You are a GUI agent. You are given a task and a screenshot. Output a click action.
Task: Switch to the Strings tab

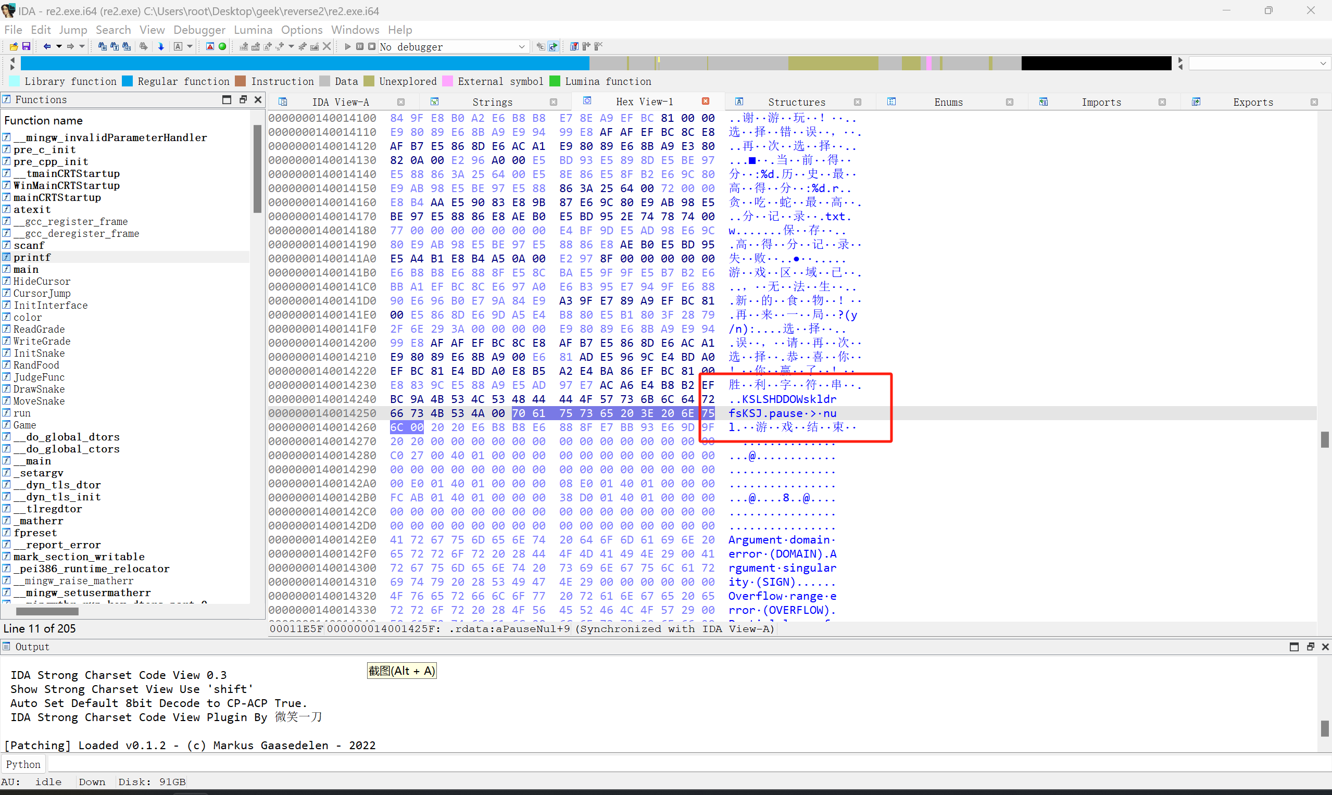(492, 102)
